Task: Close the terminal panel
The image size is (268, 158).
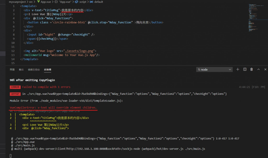Action: click(x=265, y=69)
